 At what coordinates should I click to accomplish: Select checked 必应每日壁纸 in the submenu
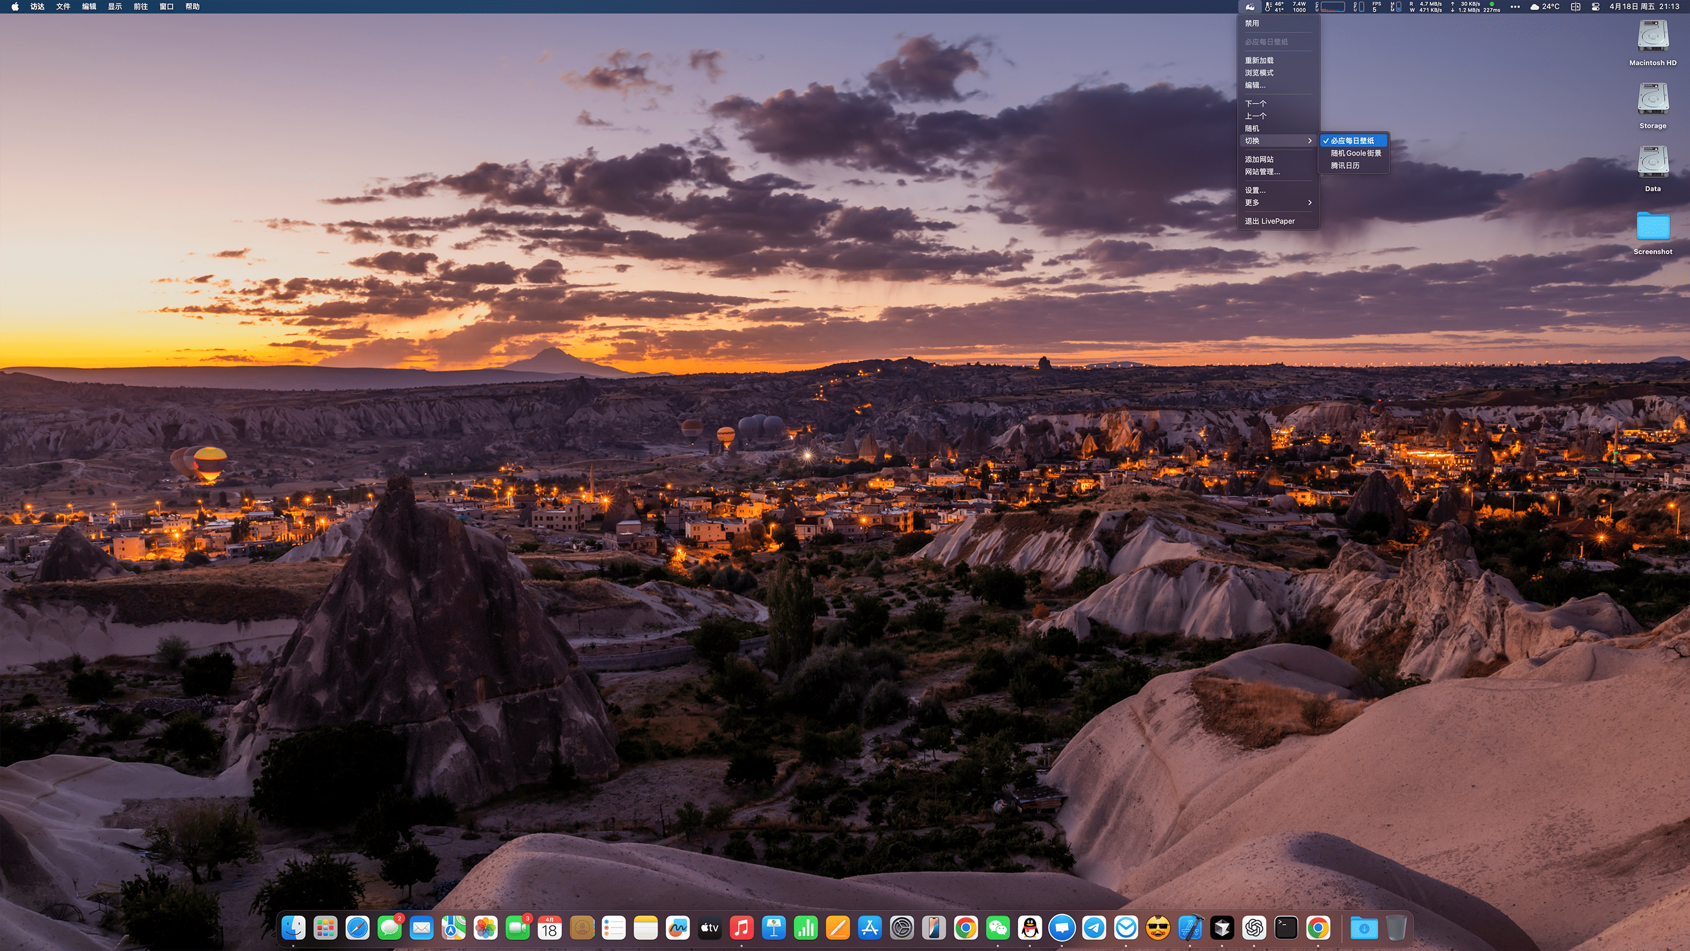[1353, 140]
